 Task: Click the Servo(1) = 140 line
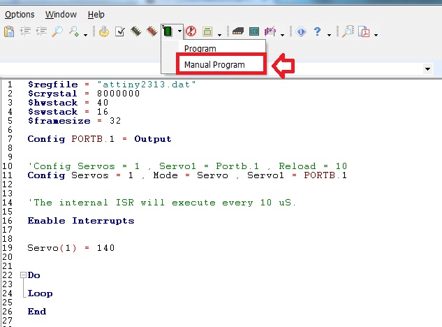[x=71, y=248]
